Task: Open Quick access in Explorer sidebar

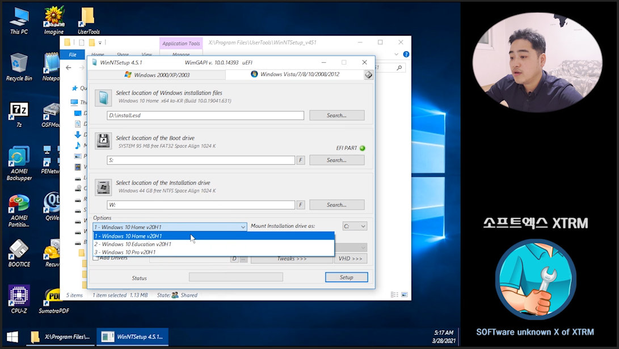Action: tap(80, 88)
